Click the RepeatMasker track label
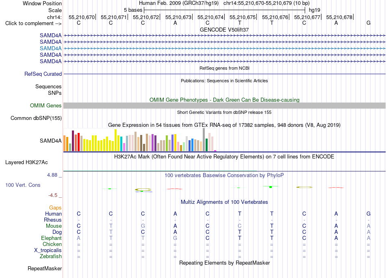Screen dimensions: 386x278 point(45,269)
